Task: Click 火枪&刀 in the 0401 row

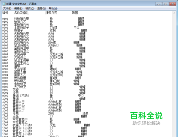Action: pyautogui.click(x=53, y=45)
